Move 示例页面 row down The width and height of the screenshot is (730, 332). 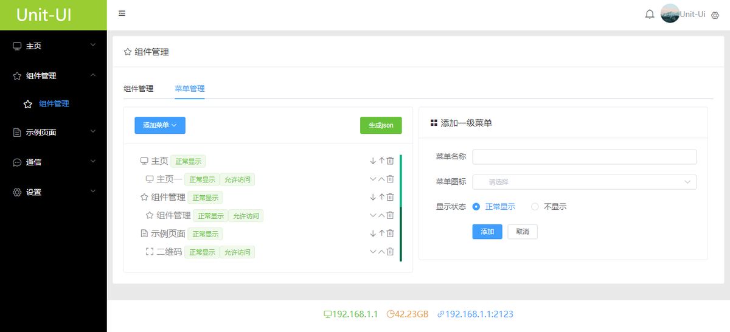[373, 233]
